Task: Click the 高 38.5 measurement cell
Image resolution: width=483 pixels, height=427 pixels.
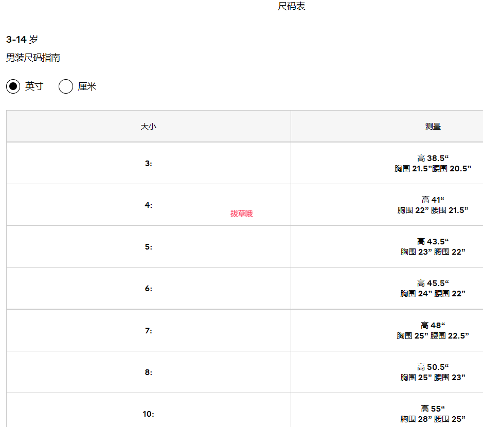Action: click(x=433, y=163)
